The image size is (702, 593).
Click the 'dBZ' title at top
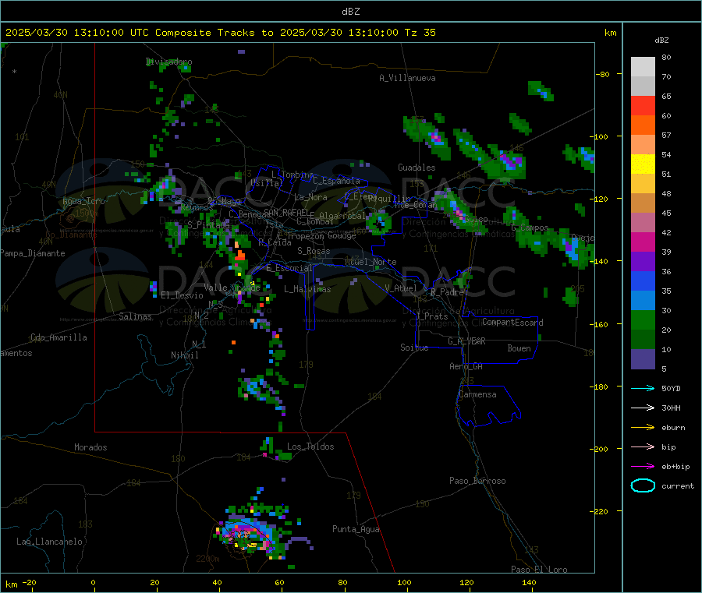click(350, 12)
